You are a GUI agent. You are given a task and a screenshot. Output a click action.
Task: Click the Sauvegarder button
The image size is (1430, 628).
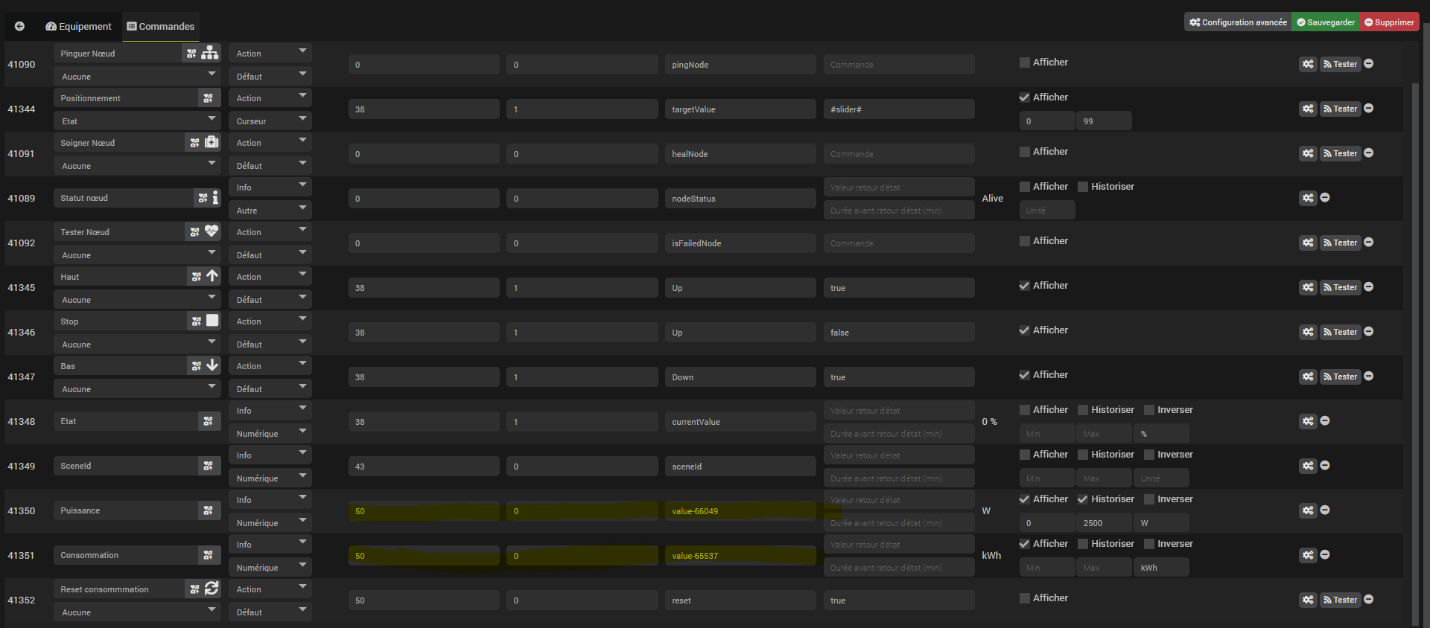[x=1326, y=22]
